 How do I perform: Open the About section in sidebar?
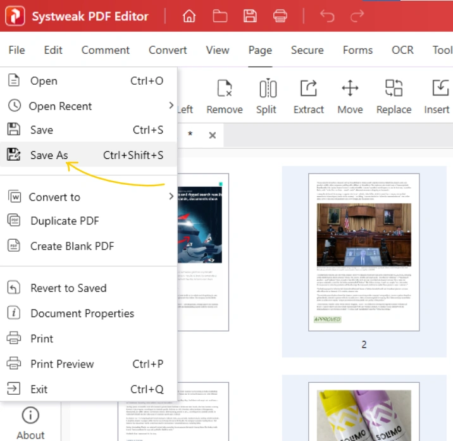[x=30, y=423]
